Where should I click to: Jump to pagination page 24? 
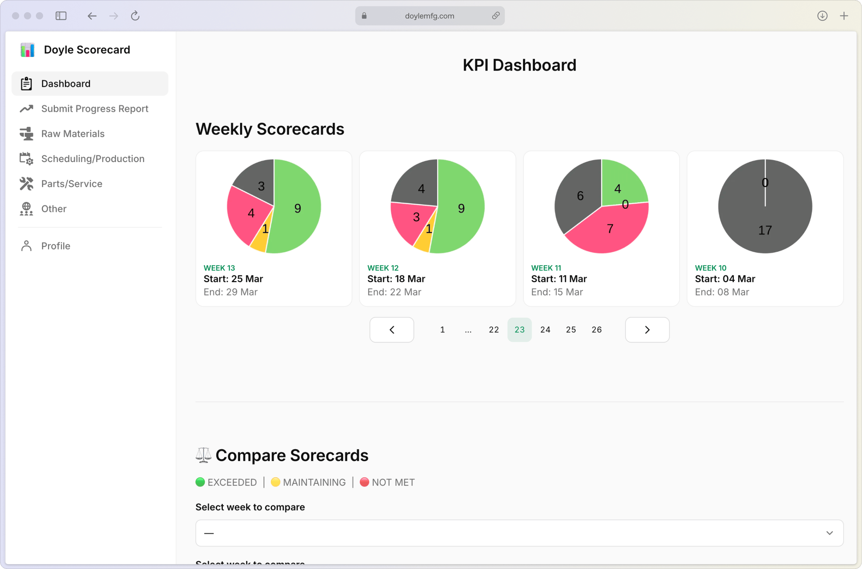(545, 330)
